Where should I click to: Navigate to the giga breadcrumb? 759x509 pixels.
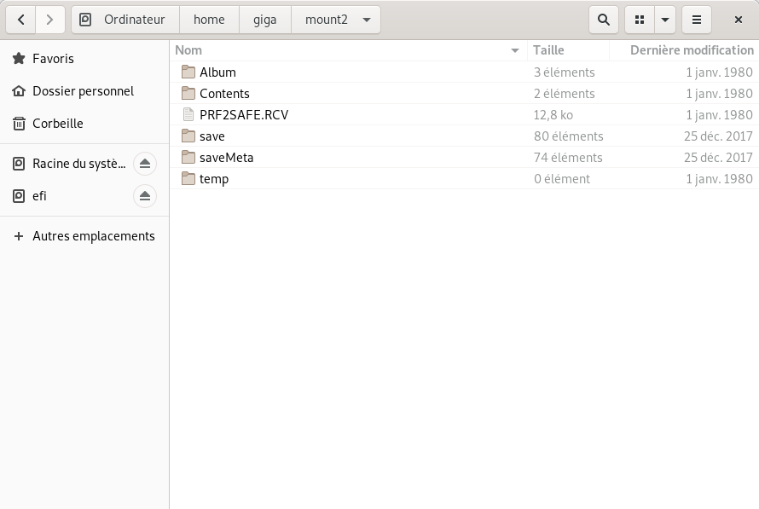(265, 20)
